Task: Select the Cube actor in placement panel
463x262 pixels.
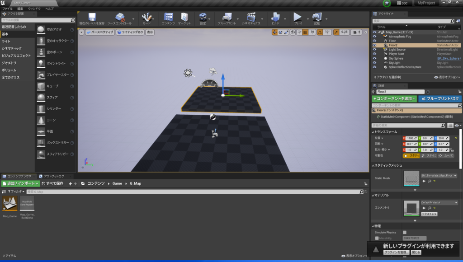Action: (42, 86)
